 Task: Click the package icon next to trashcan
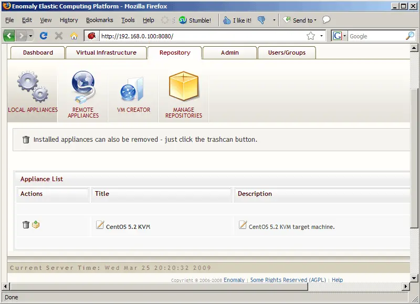click(x=36, y=225)
